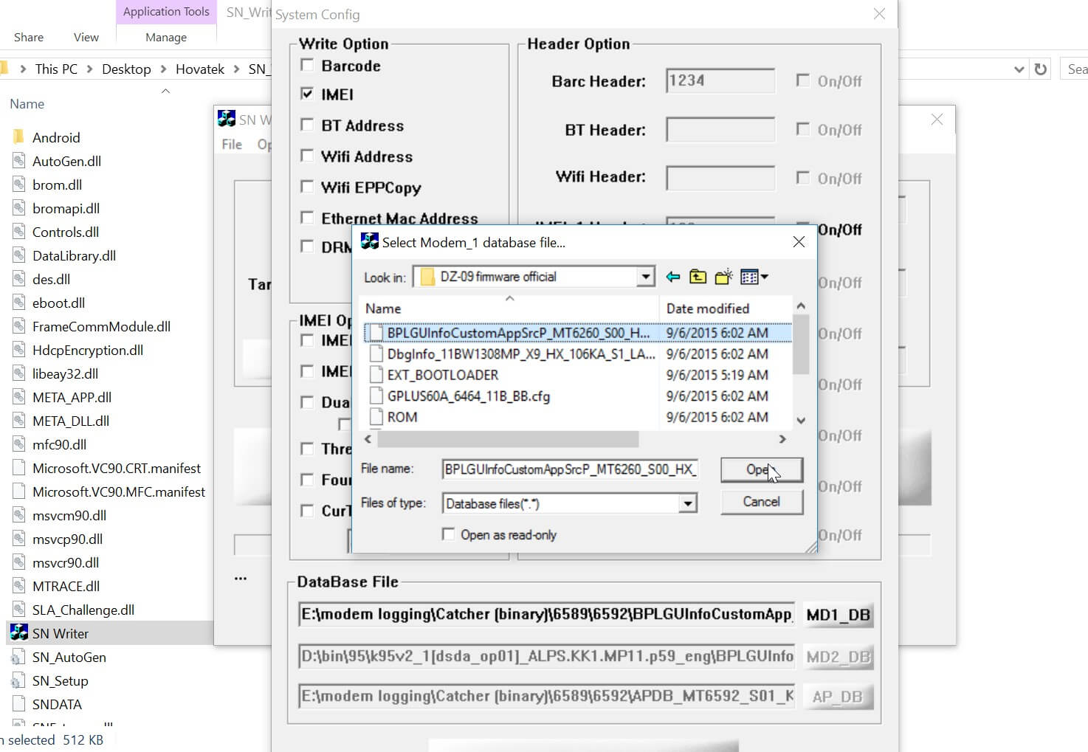
Task: Click the Create New Folder icon
Action: pos(723,276)
